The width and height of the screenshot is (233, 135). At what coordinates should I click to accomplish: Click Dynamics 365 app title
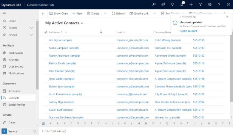click(11, 5)
